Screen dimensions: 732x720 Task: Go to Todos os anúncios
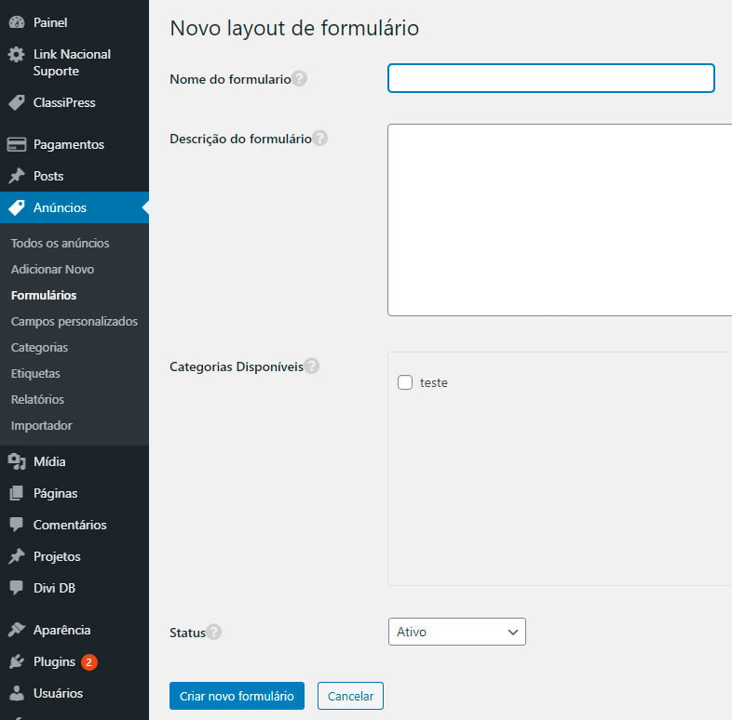[60, 243]
